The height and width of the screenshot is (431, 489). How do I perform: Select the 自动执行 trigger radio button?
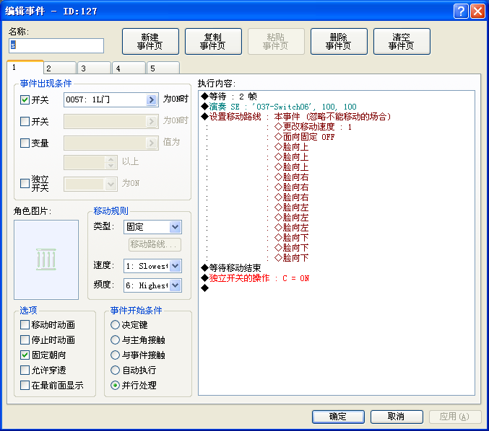click(115, 370)
